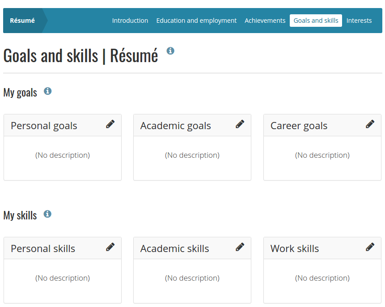Select the Goals and skills tab
Viewport: 385px width, 307px height.
point(316,21)
